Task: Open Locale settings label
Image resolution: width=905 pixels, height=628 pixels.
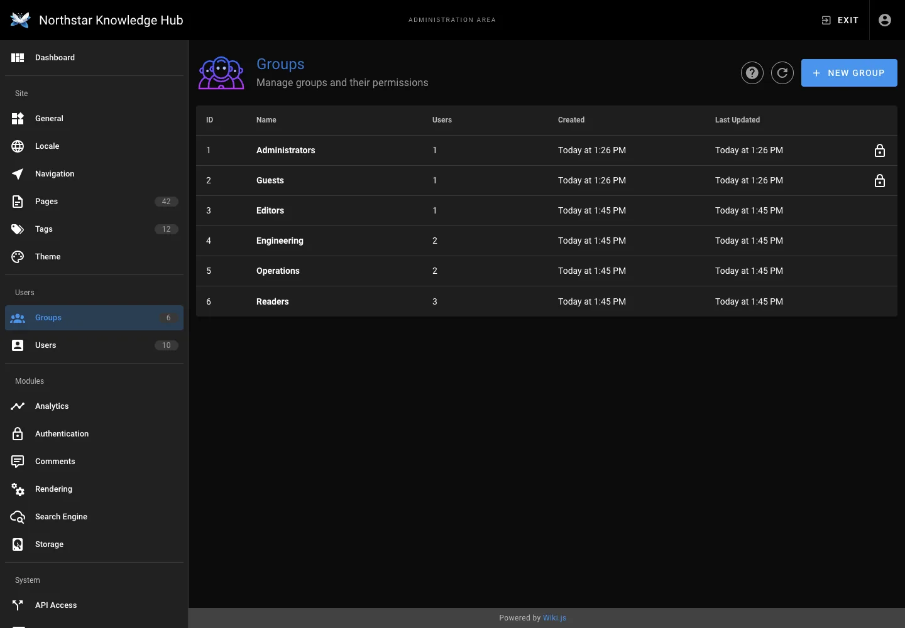Action: click(x=47, y=146)
